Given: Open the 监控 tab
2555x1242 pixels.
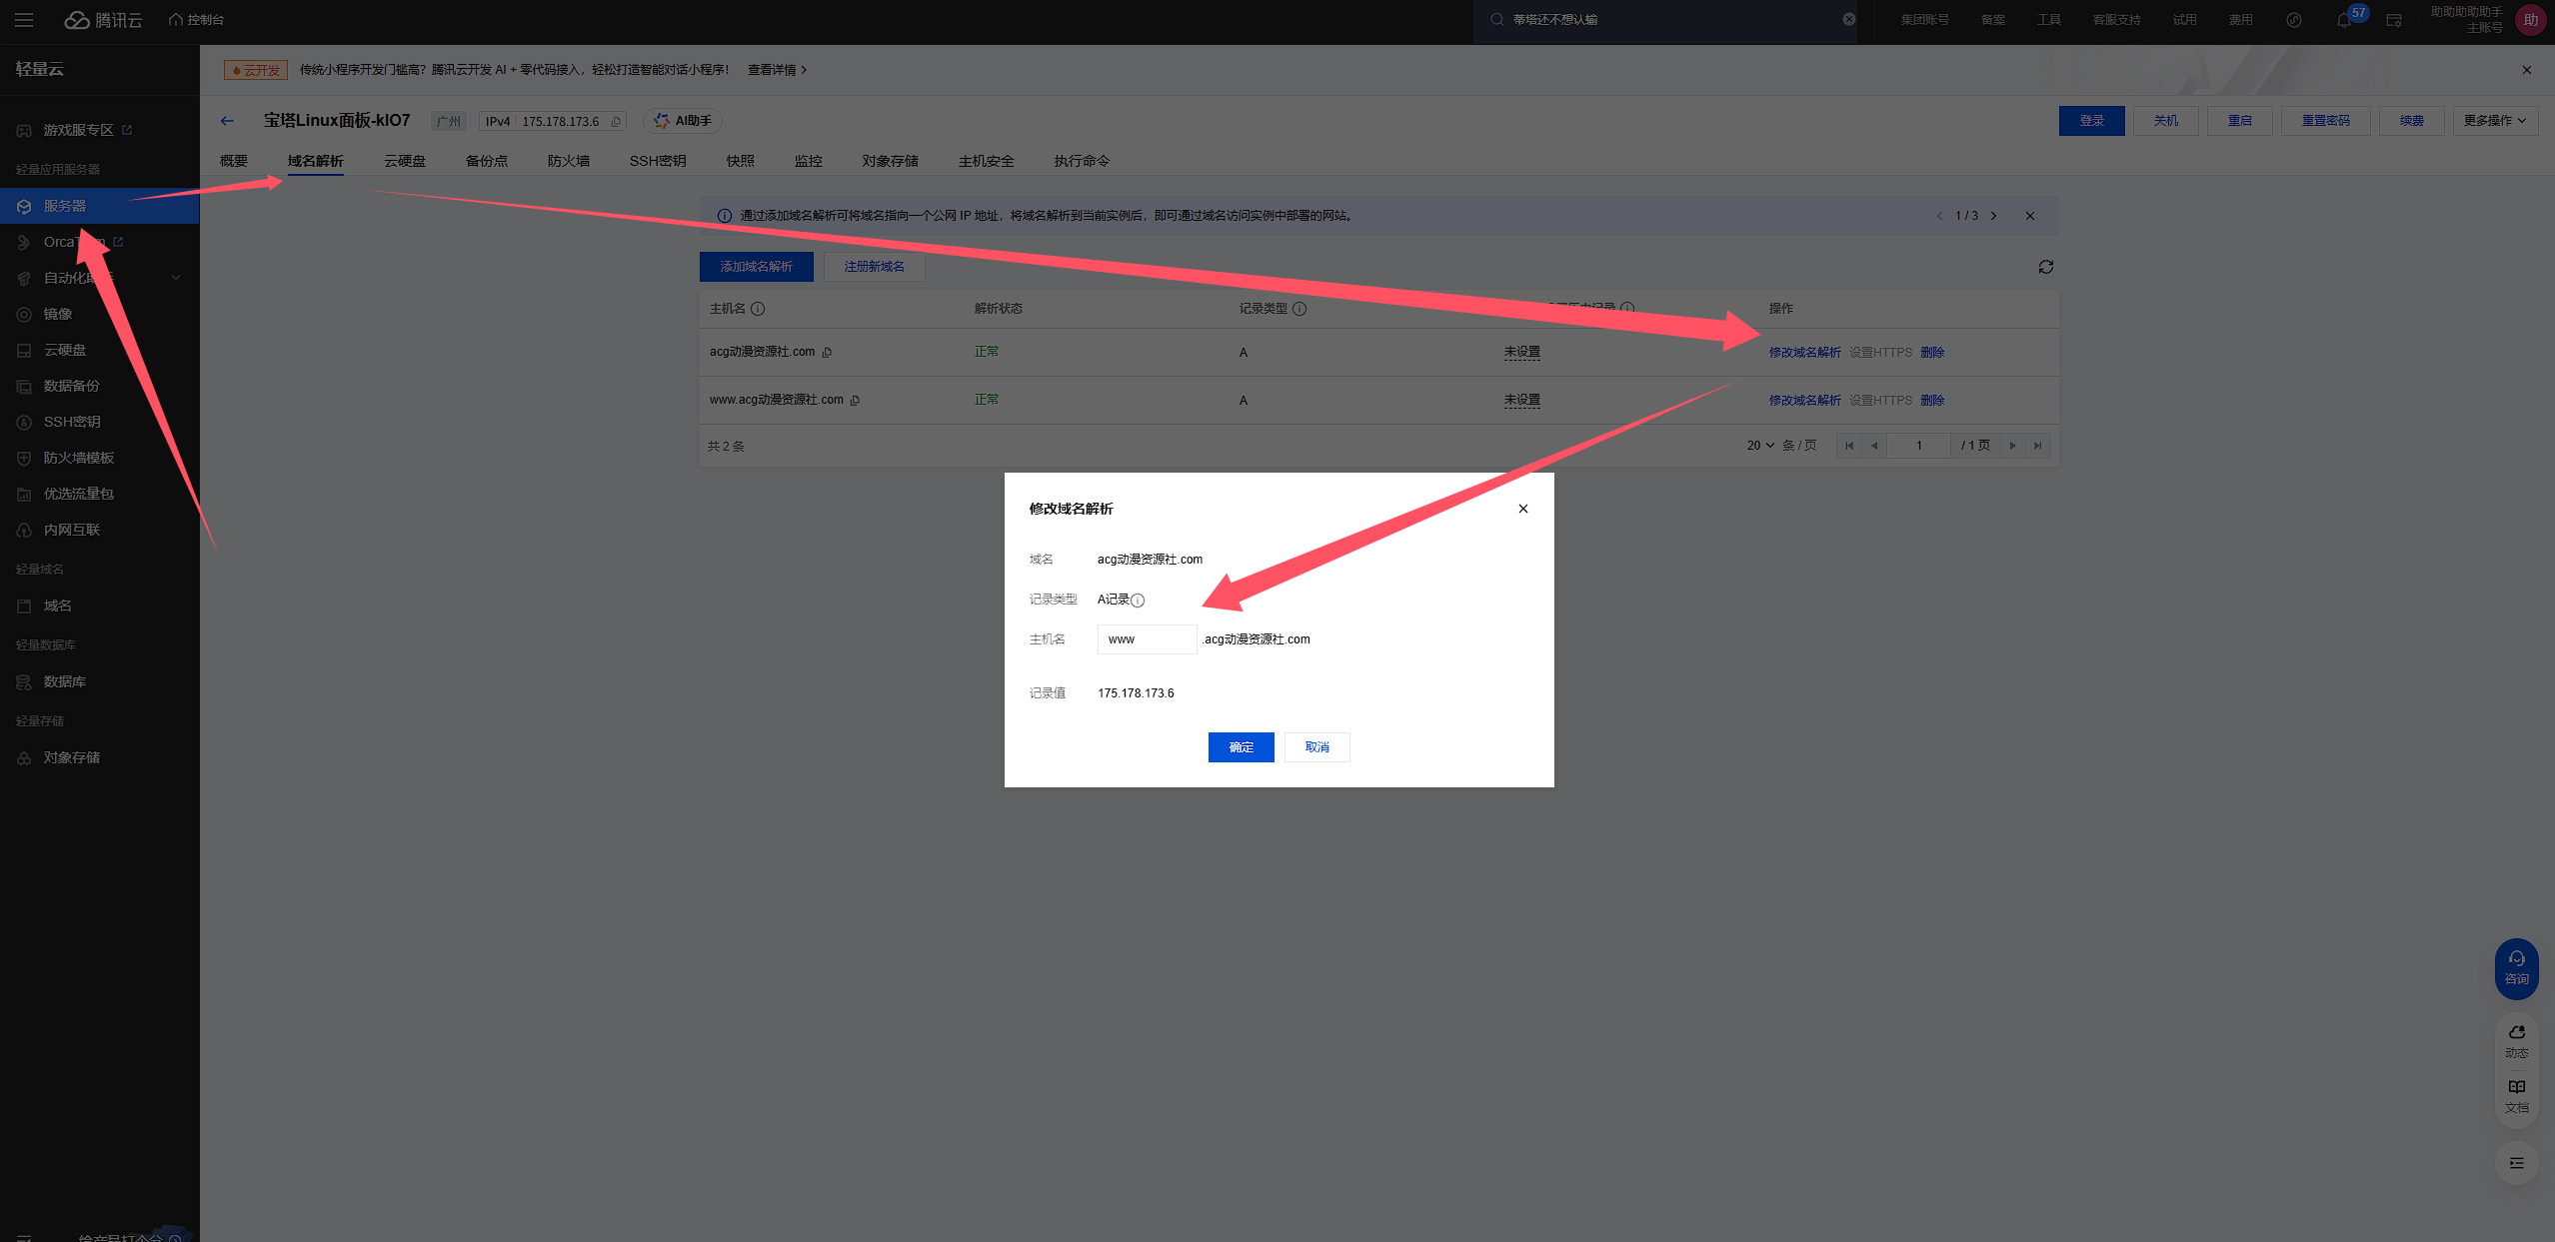Looking at the screenshot, I should (x=808, y=161).
